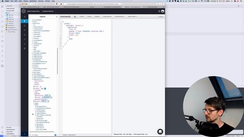Open Safari's History menu
Image resolution: width=244 pixels, height=137 pixels.
(26, 1)
